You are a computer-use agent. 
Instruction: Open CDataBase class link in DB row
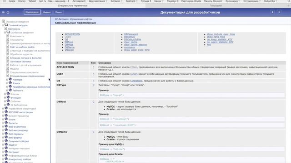136,81
